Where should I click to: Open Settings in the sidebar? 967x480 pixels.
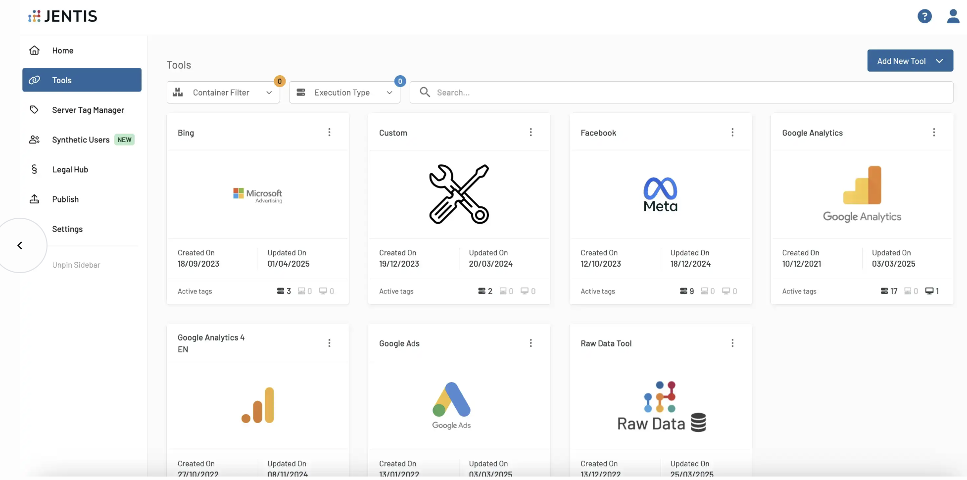pyautogui.click(x=67, y=229)
